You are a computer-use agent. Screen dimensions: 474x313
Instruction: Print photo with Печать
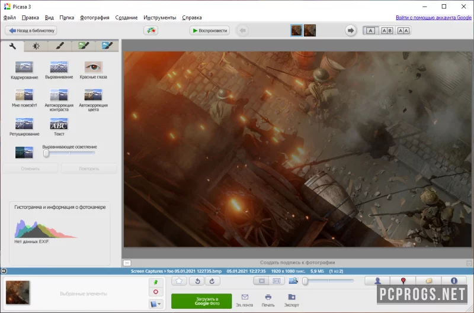[x=268, y=301]
